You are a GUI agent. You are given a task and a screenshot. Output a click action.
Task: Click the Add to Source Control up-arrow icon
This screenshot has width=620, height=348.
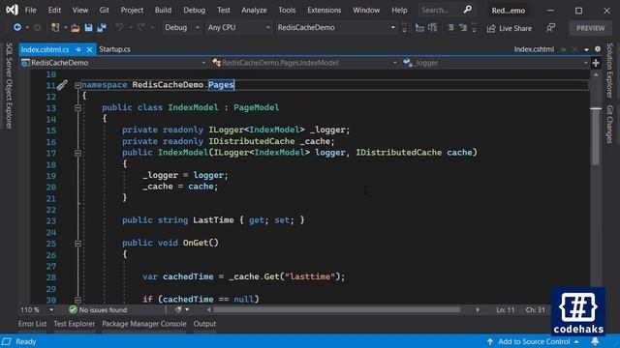[490, 341]
